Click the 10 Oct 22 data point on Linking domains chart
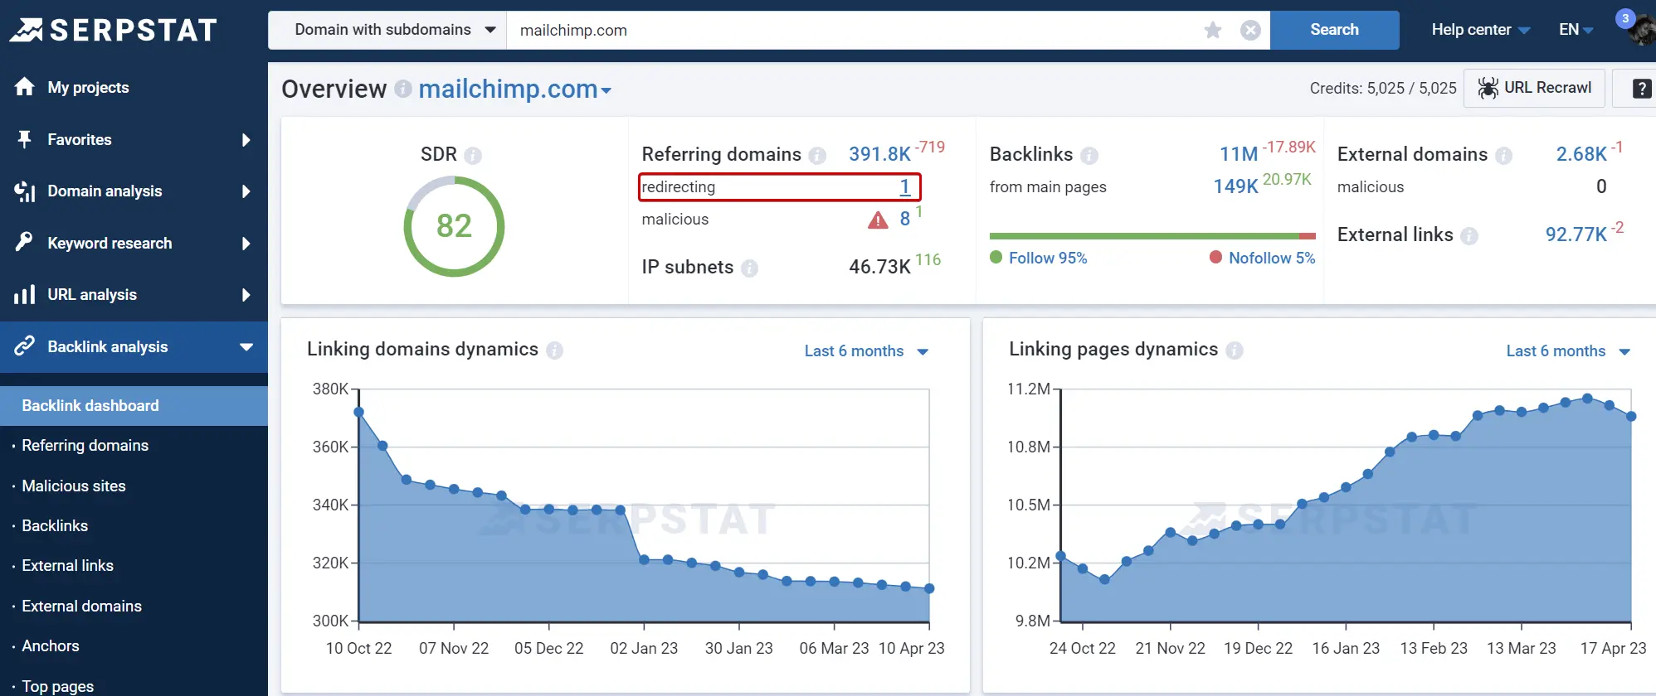This screenshot has width=1656, height=696. coord(358,412)
